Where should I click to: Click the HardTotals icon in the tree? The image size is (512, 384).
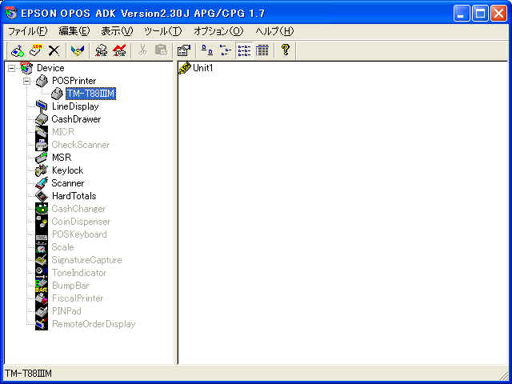(42, 196)
